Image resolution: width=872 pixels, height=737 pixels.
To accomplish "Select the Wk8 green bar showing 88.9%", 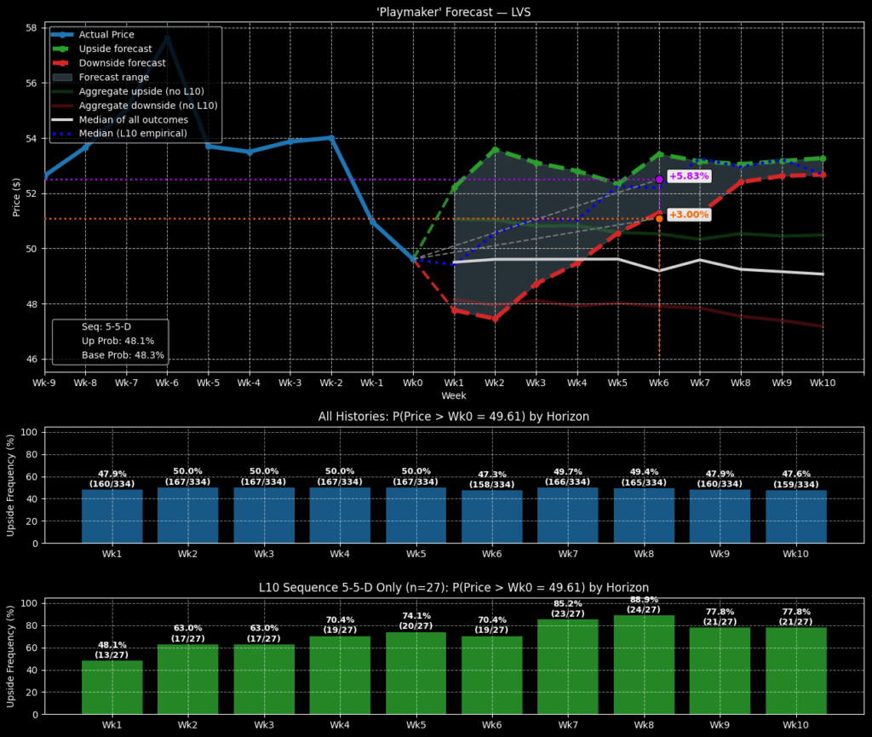I will coord(644,664).
